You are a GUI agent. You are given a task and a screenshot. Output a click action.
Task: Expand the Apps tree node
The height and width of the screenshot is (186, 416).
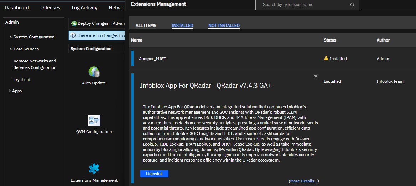pyautogui.click(x=10, y=91)
